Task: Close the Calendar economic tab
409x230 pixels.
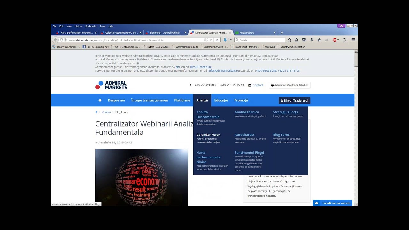Action: (140, 33)
